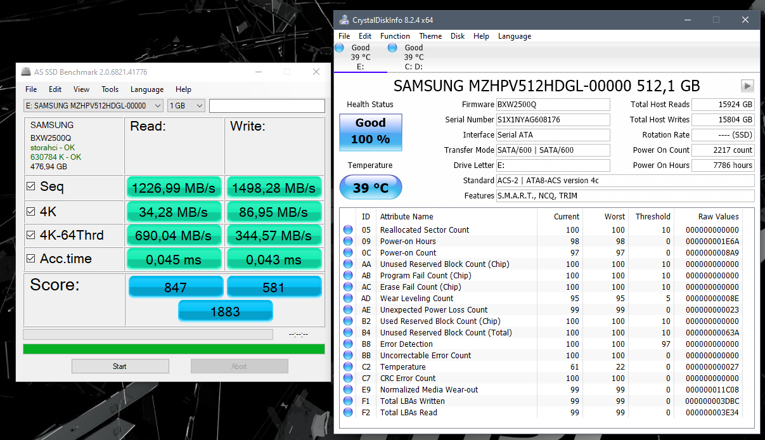This screenshot has height=440, width=765.
Task: Click status orb for Erase Fail Count (Chip)
Action: (348, 287)
